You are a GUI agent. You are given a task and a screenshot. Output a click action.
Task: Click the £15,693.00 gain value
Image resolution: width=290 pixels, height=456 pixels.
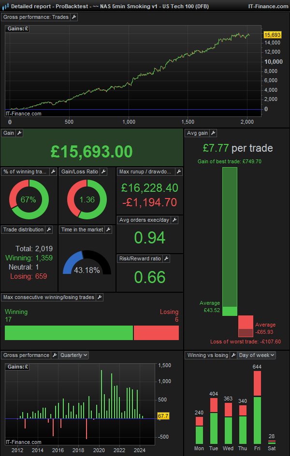click(x=92, y=151)
